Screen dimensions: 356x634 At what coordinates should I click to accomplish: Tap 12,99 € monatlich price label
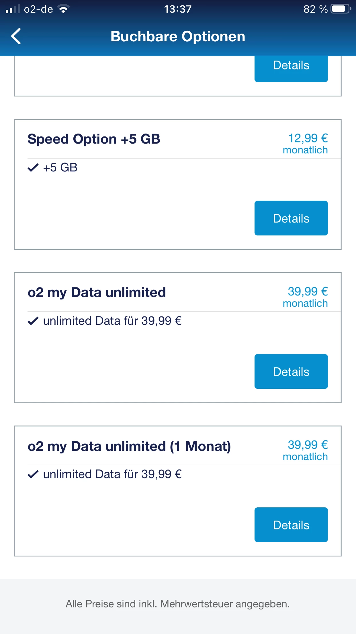[306, 144]
